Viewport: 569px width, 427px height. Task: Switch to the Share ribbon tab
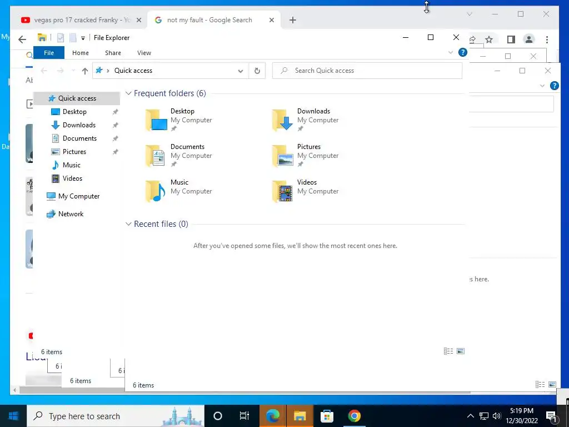113,53
